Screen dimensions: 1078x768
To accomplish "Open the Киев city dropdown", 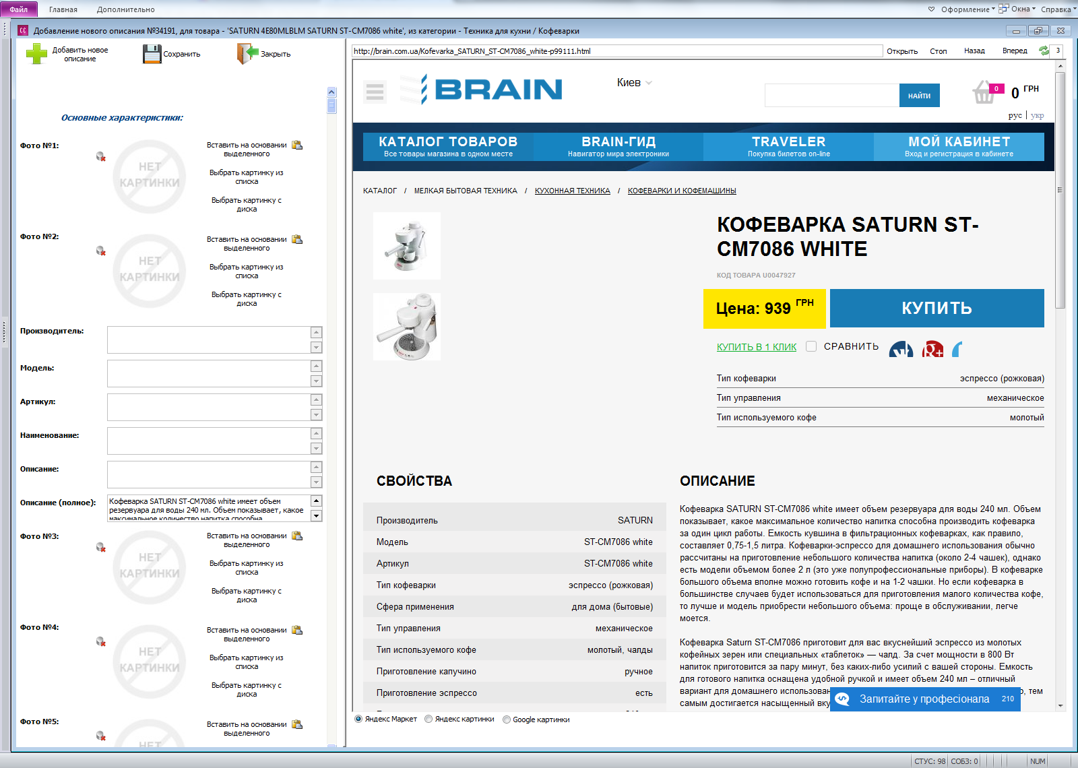I will coord(635,82).
